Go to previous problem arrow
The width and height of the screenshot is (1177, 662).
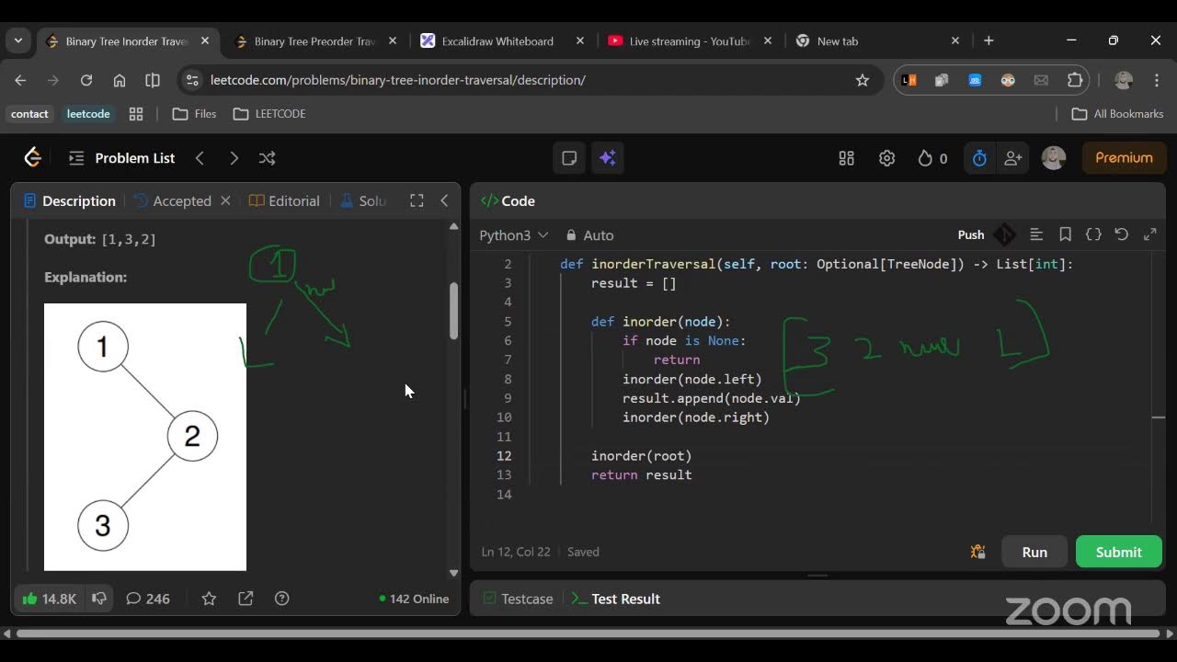200,158
